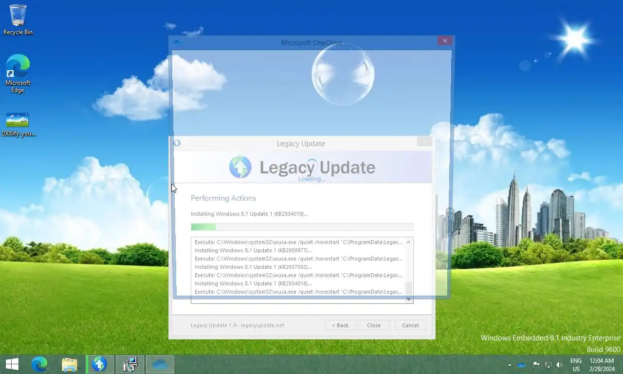This screenshot has height=374, width=623.
Task: Click the Legacy Update arrow globe logo
Action: pyautogui.click(x=240, y=167)
